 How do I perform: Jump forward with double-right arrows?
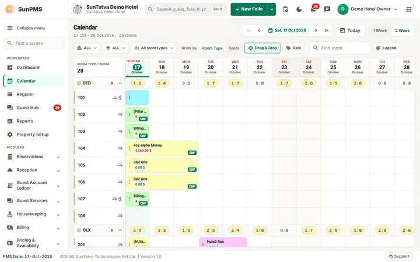tap(326, 30)
